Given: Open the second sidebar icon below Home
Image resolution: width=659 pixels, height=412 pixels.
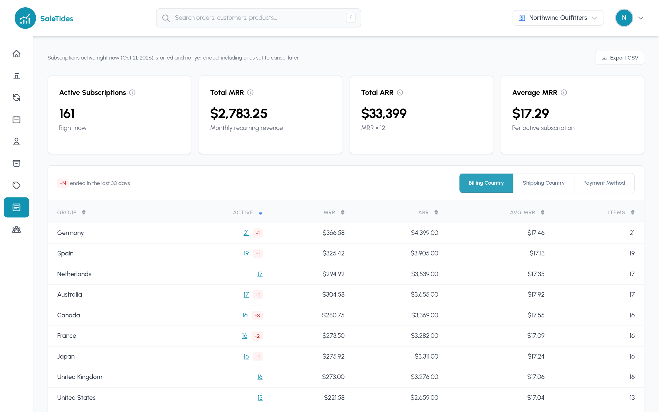Looking at the screenshot, I should pyautogui.click(x=16, y=76).
